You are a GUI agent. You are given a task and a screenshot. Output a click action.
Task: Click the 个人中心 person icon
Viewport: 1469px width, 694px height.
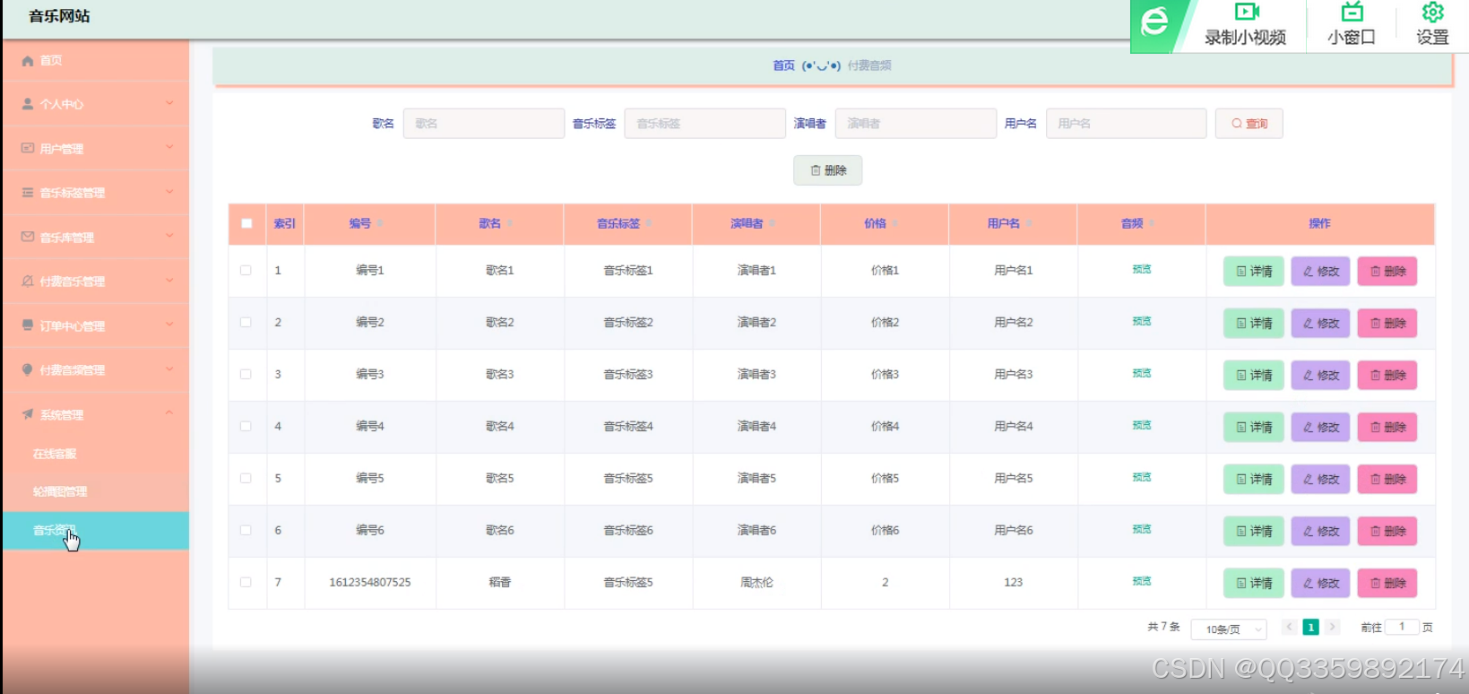(x=28, y=104)
